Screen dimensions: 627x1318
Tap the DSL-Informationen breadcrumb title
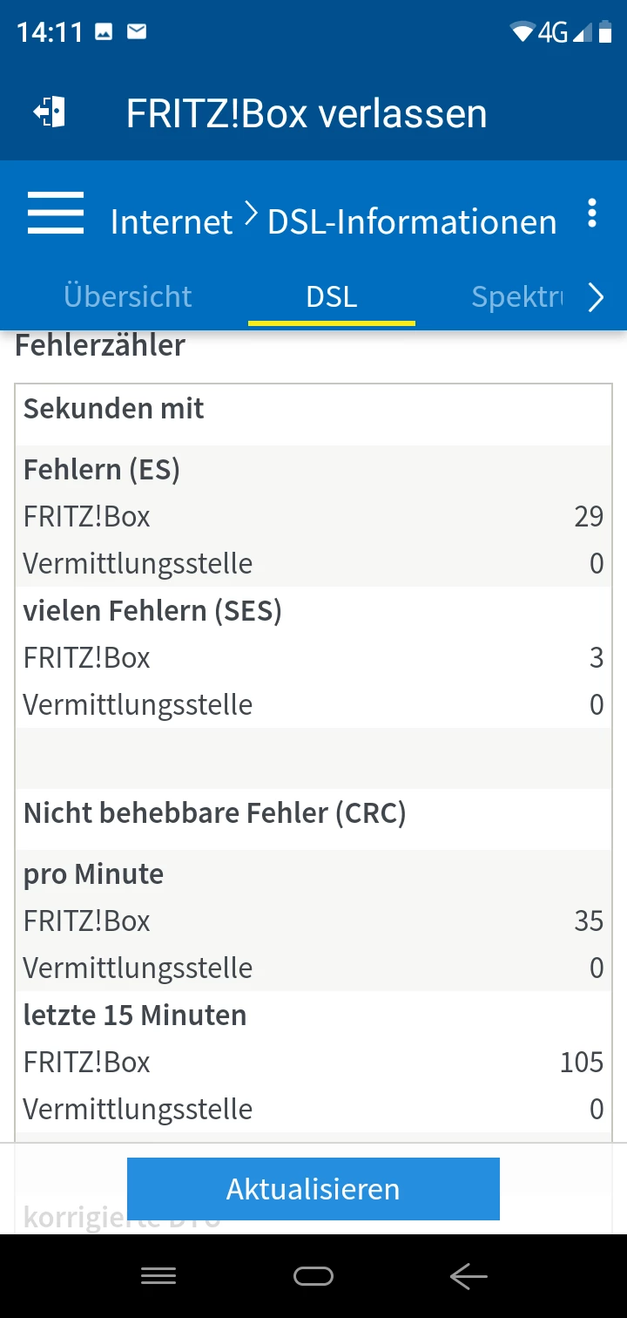pyautogui.click(x=412, y=222)
